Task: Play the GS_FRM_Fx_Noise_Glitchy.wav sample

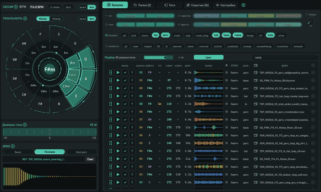Action: tap(118, 80)
